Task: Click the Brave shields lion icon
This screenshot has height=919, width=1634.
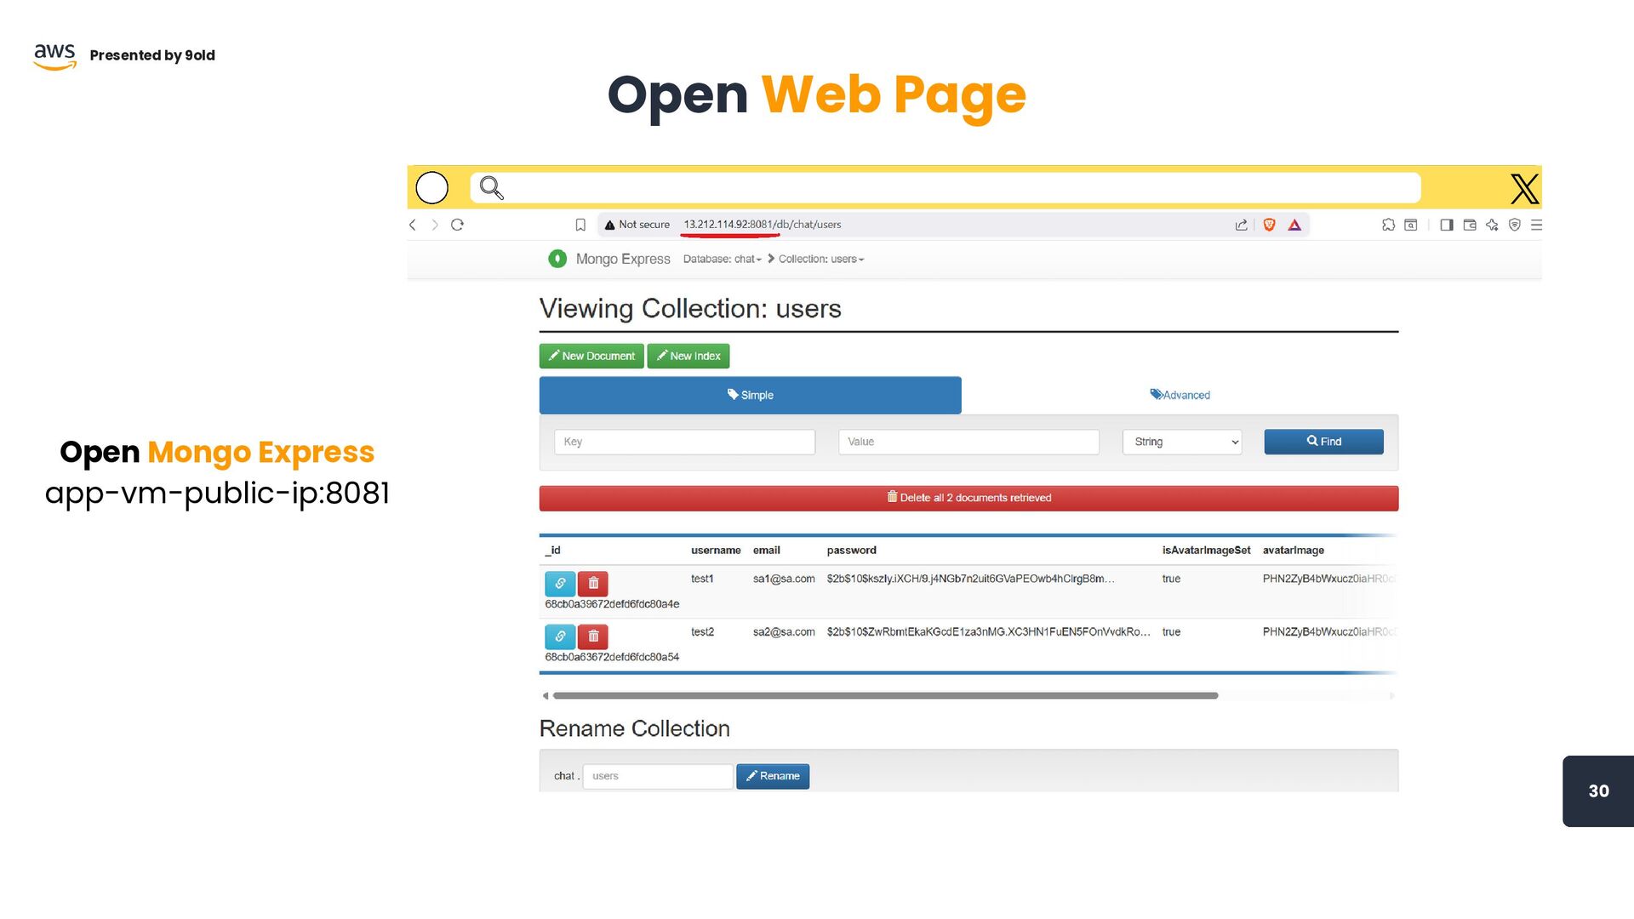Action: [x=1269, y=225]
